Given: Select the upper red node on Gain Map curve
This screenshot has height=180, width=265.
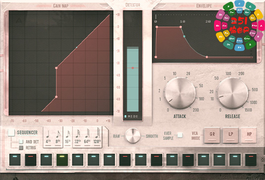Looking at the screenshot, I should coord(56,68).
